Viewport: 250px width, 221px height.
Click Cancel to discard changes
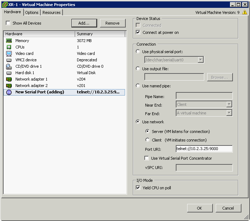[228, 208]
